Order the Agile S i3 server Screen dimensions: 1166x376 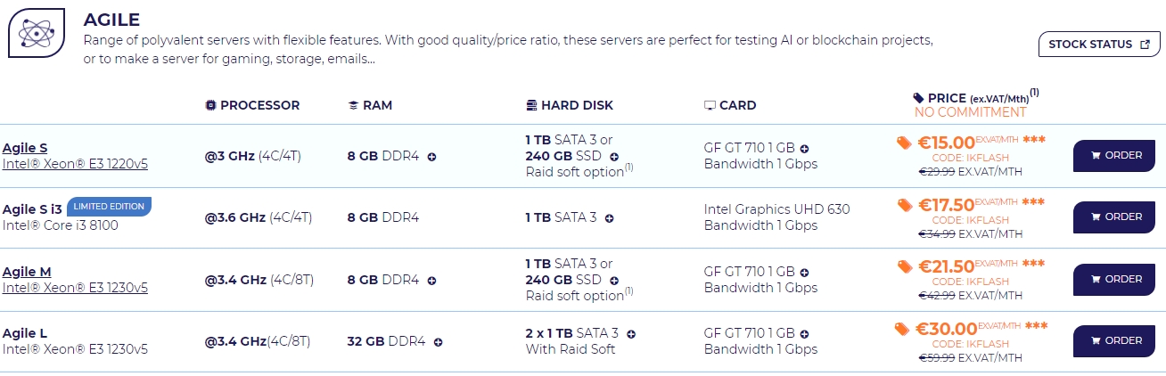[x=1113, y=217]
